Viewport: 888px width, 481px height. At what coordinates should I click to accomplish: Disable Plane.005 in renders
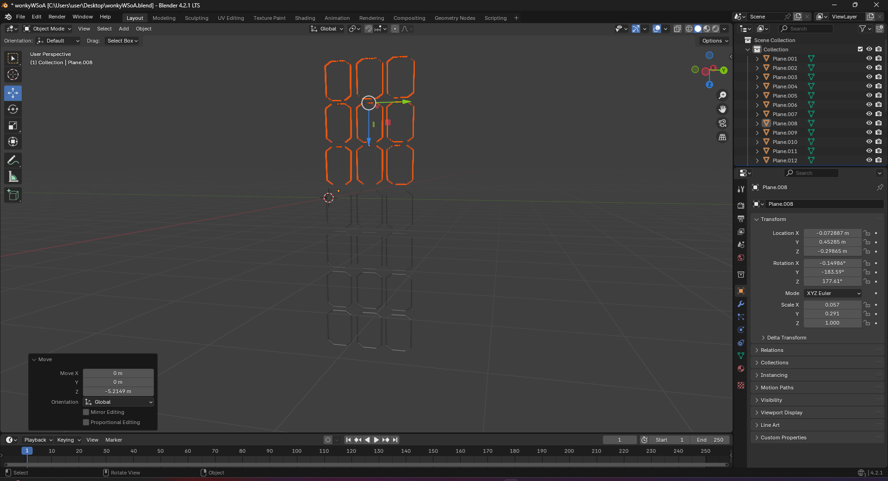coord(878,96)
